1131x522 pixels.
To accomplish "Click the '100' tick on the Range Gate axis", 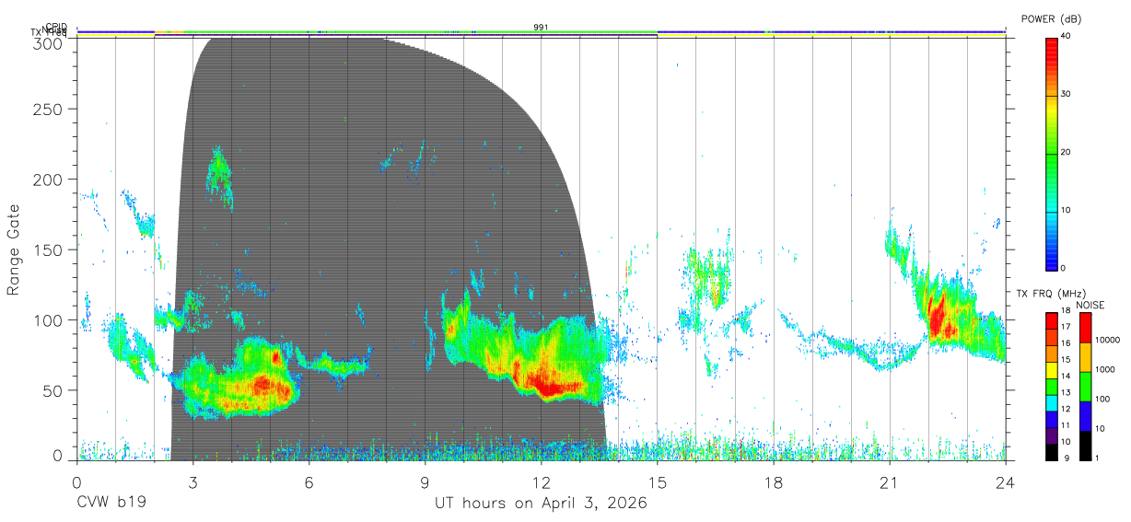I will [50, 320].
